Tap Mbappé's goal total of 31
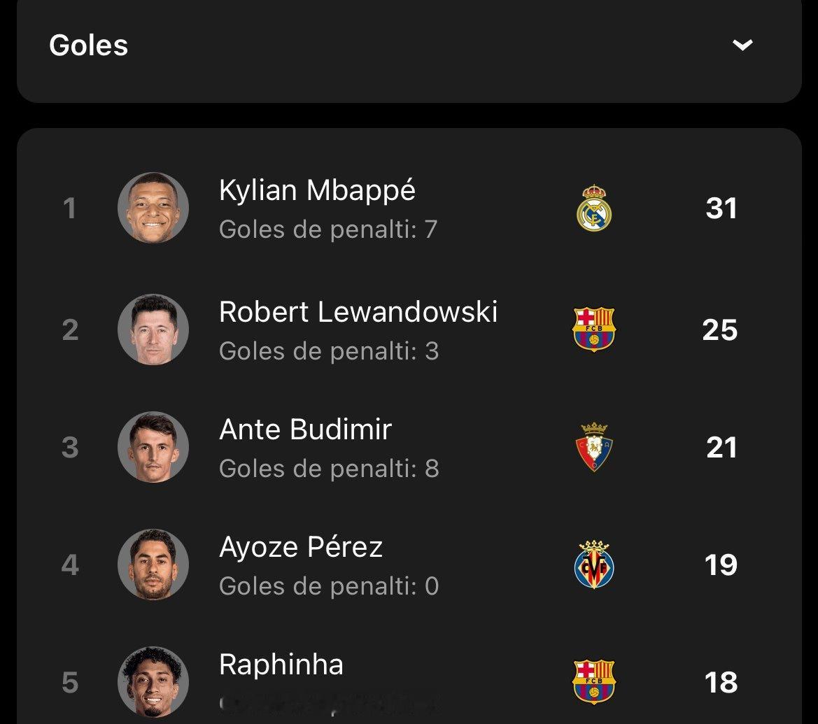818x724 pixels. (721, 208)
